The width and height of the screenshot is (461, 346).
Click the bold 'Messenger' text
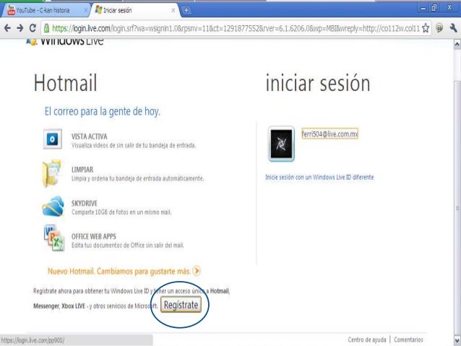tap(46, 306)
